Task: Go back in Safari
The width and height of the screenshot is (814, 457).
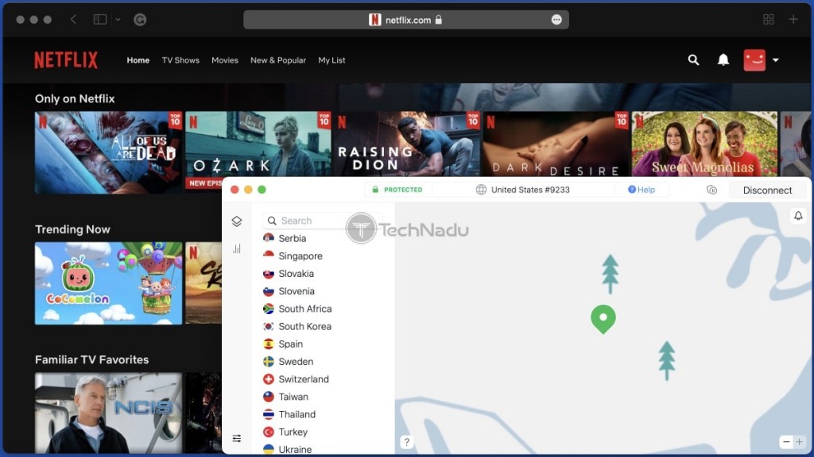Action: [x=73, y=20]
